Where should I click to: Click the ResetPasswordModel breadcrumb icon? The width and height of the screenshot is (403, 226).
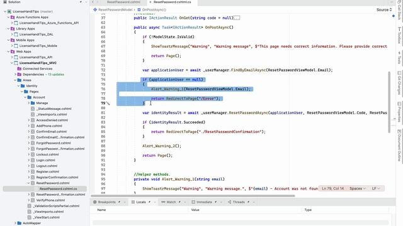pyautogui.click(x=95, y=10)
